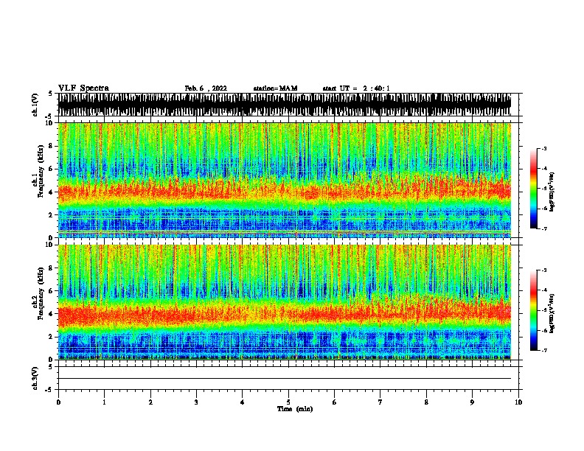This screenshot has height=451, width=584.
Task: Click the frequency tick "6" on ch.2 axis
Action: pos(52,291)
